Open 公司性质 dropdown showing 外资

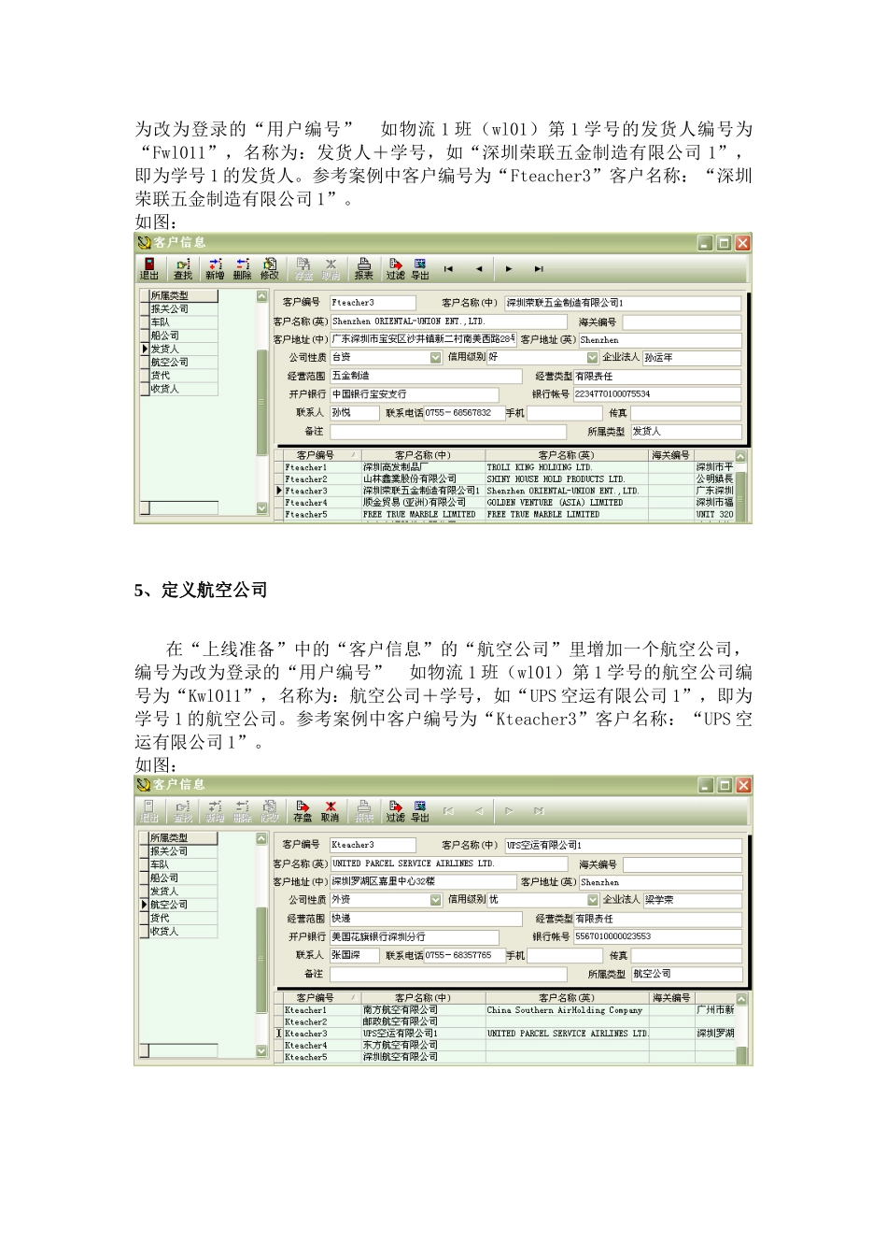[435, 900]
